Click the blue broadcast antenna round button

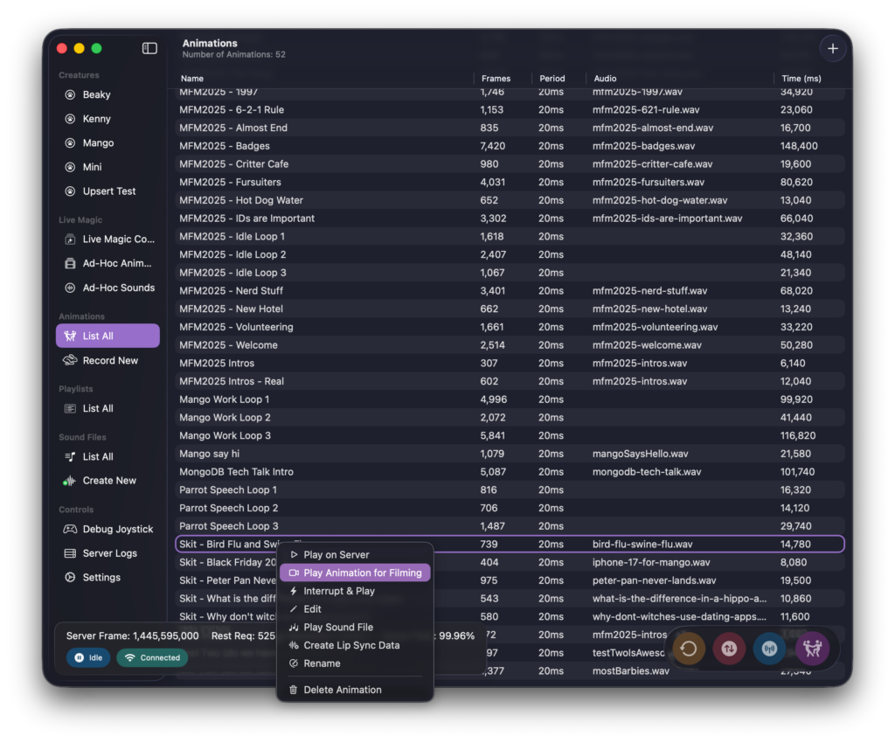tap(770, 649)
